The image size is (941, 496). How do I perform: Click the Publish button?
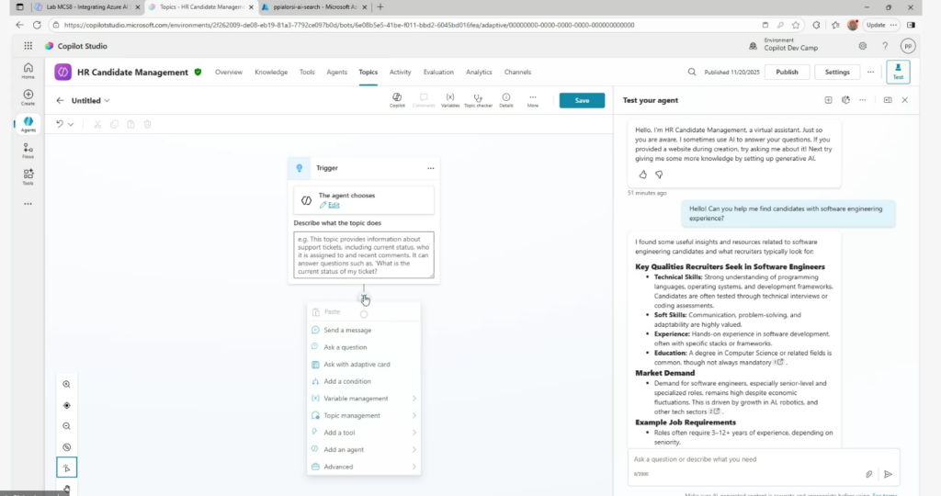(x=787, y=72)
